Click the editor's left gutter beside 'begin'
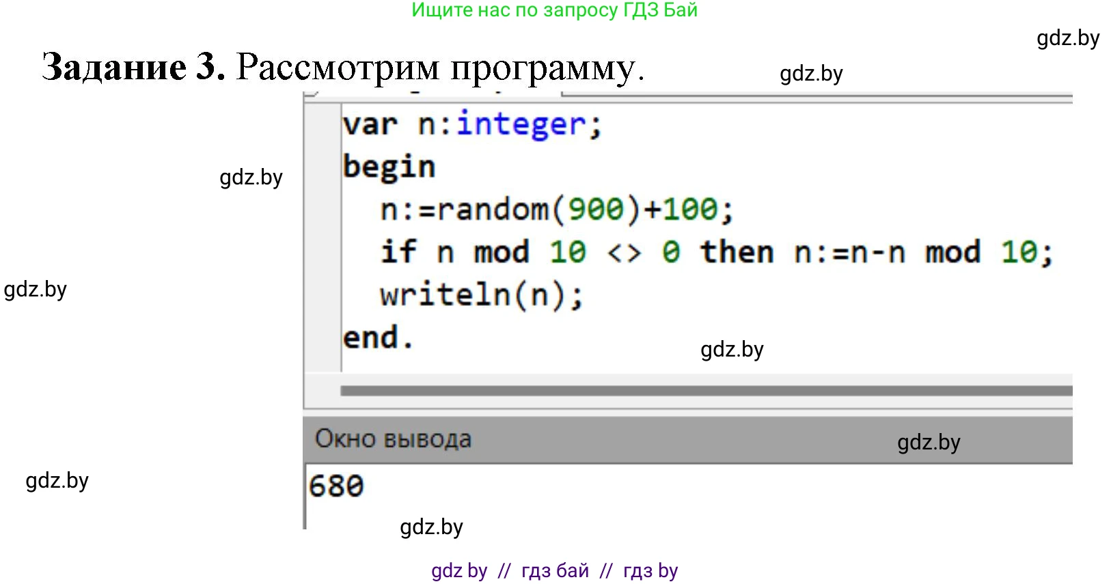 (323, 167)
